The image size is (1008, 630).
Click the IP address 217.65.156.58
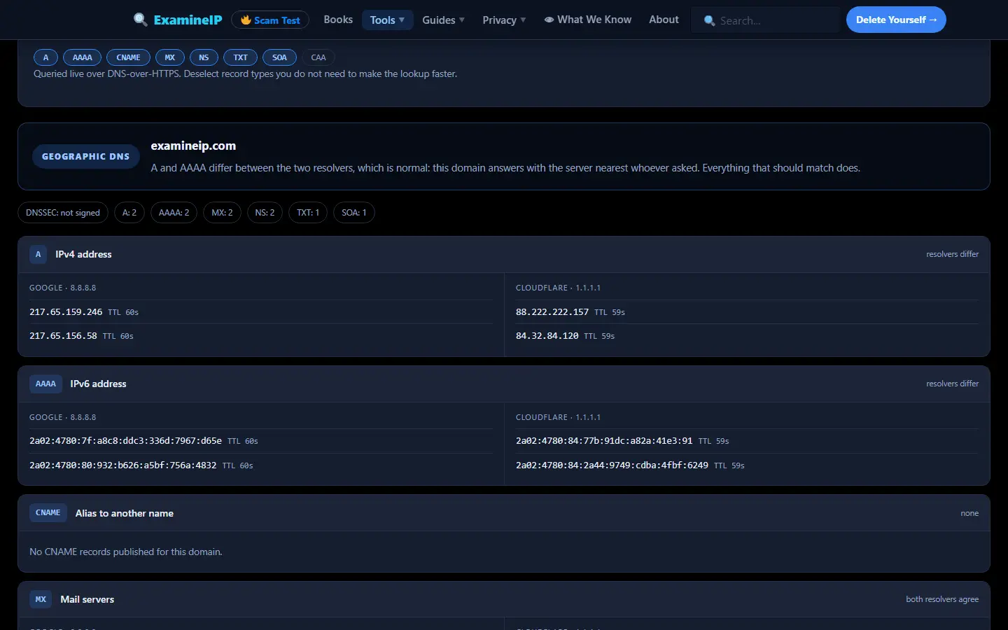click(63, 336)
